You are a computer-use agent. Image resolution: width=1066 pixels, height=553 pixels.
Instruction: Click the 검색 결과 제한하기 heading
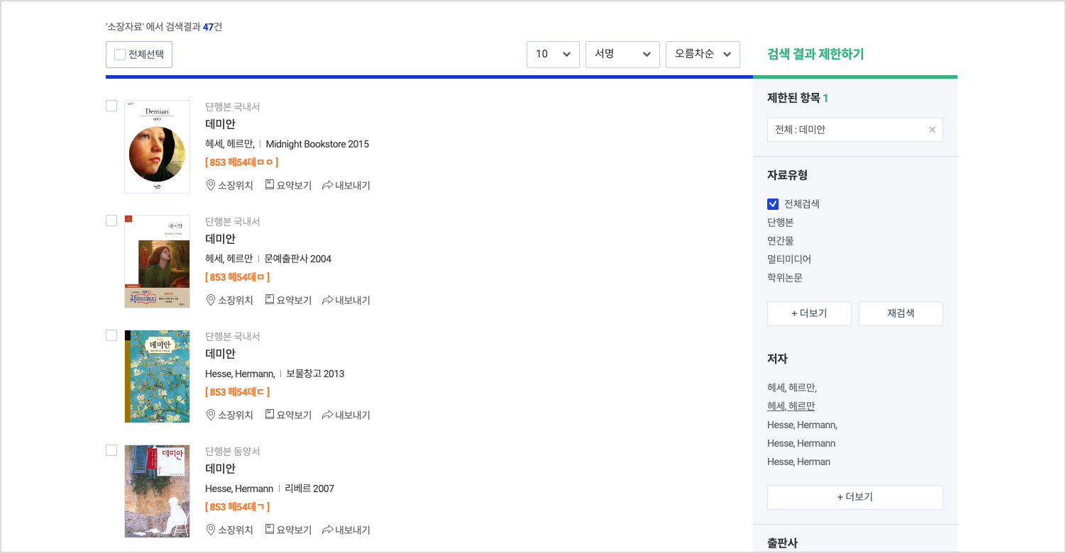click(815, 55)
